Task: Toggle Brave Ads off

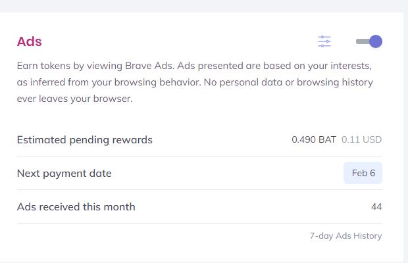Action: (x=369, y=41)
